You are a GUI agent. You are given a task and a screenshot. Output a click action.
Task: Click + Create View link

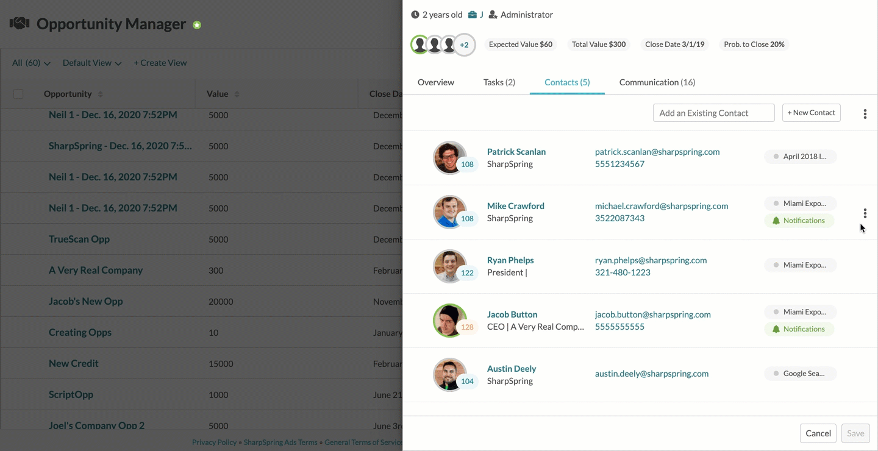tap(160, 63)
